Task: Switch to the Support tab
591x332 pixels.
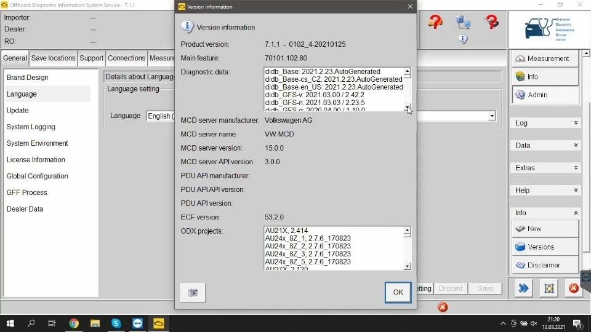Action: (91, 58)
